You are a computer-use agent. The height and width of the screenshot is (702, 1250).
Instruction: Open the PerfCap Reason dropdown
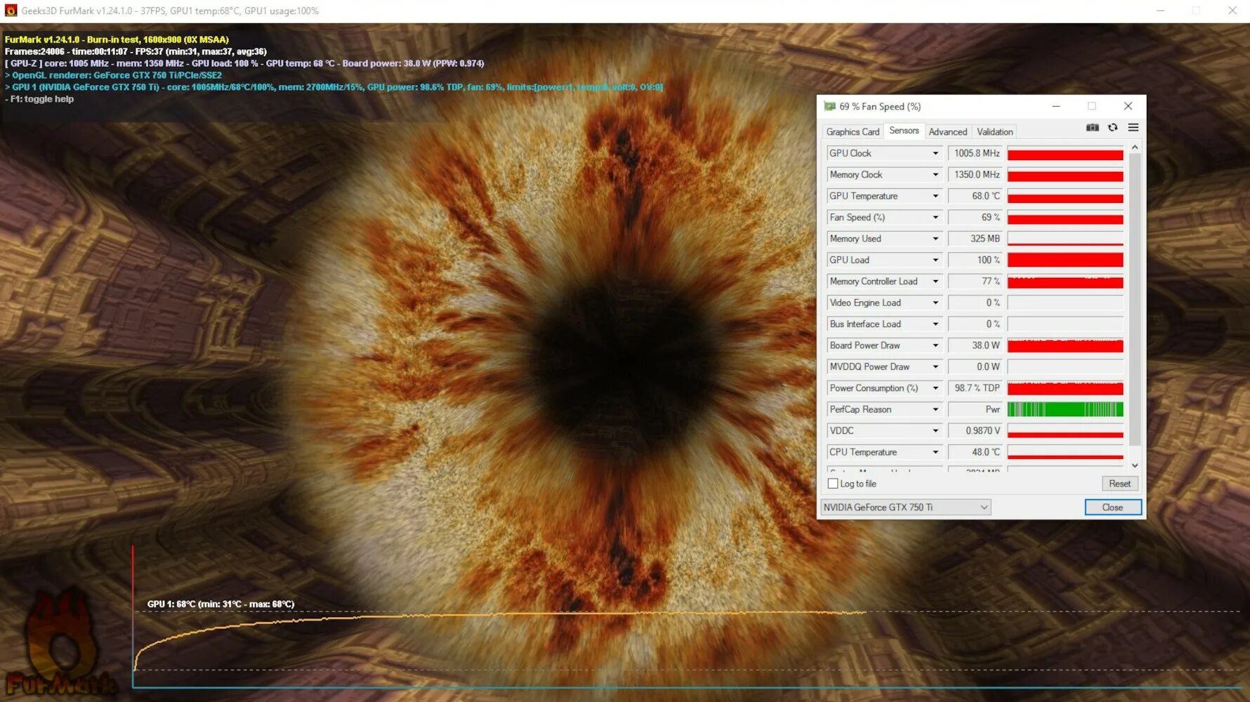(x=935, y=409)
